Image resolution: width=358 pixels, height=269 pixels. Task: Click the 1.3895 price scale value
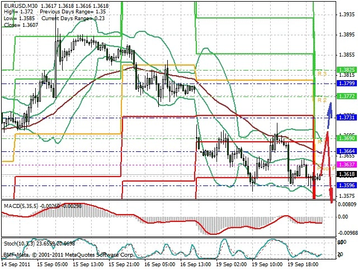pyautogui.click(x=347, y=35)
